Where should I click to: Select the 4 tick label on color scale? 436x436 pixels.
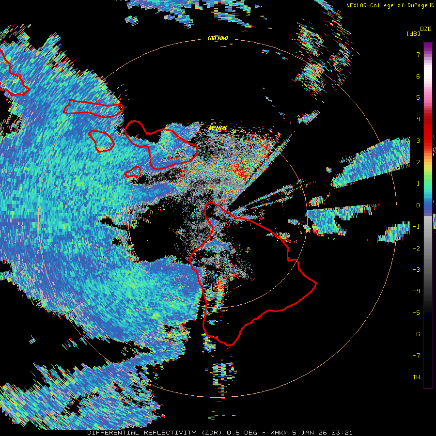coord(418,119)
